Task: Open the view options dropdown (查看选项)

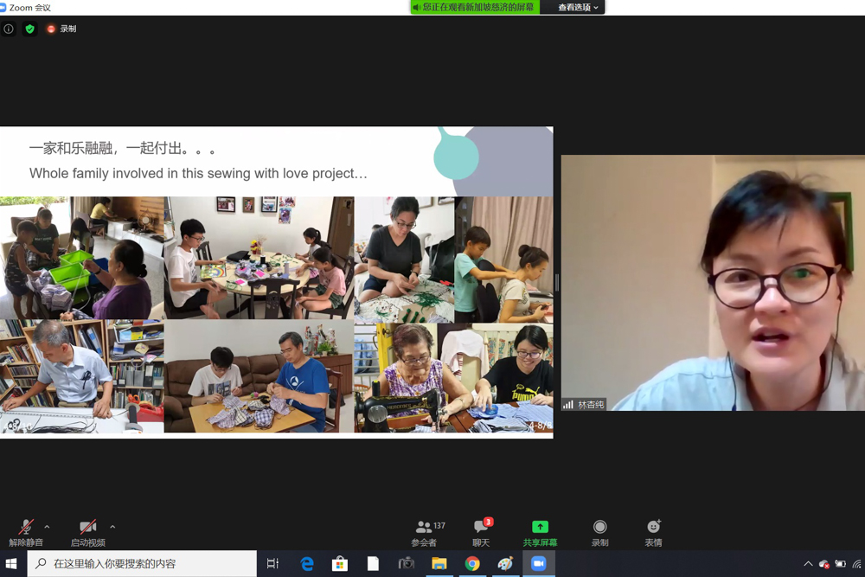Action: tap(577, 8)
